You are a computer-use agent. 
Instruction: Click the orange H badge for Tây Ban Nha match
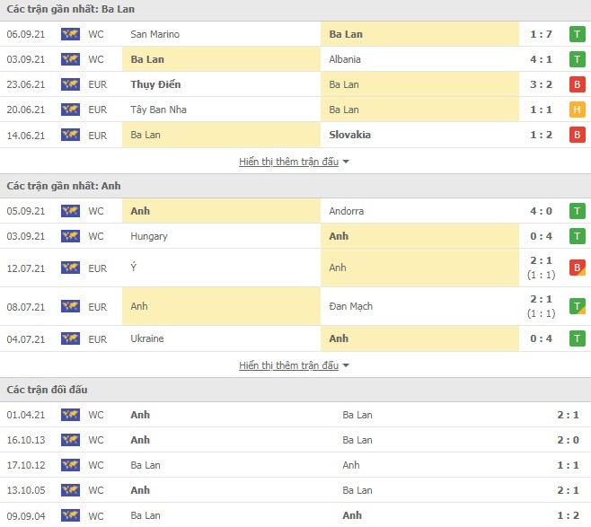[577, 110]
